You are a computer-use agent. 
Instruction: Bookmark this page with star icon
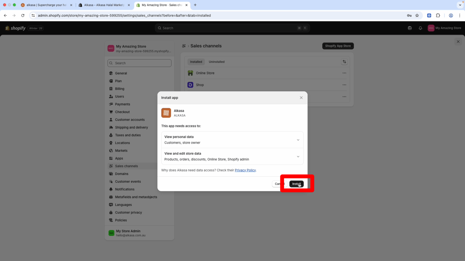(x=417, y=16)
